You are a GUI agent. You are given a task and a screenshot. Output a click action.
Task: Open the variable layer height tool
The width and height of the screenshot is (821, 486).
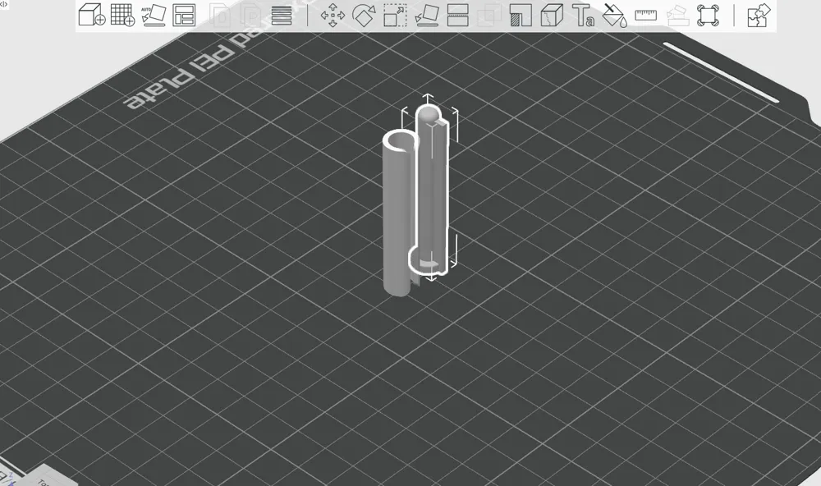coord(282,16)
